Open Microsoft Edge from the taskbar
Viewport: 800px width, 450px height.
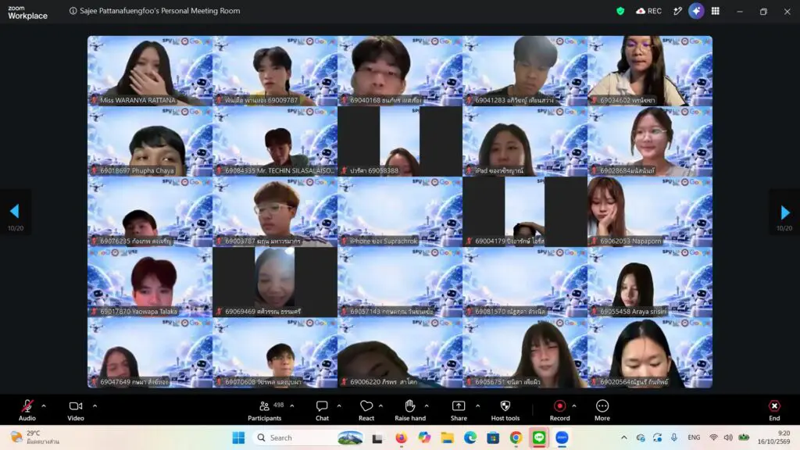(x=470, y=437)
